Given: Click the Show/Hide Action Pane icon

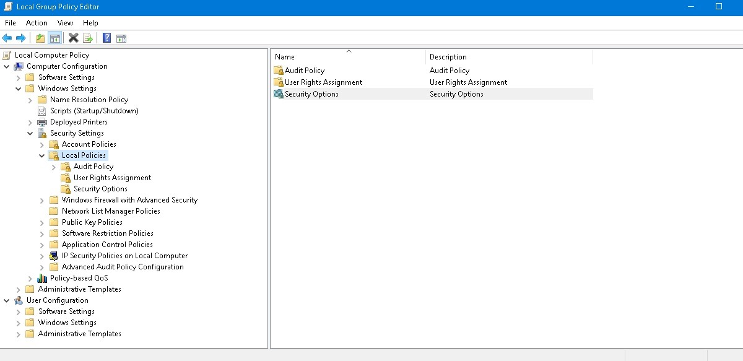Looking at the screenshot, I should [x=121, y=38].
